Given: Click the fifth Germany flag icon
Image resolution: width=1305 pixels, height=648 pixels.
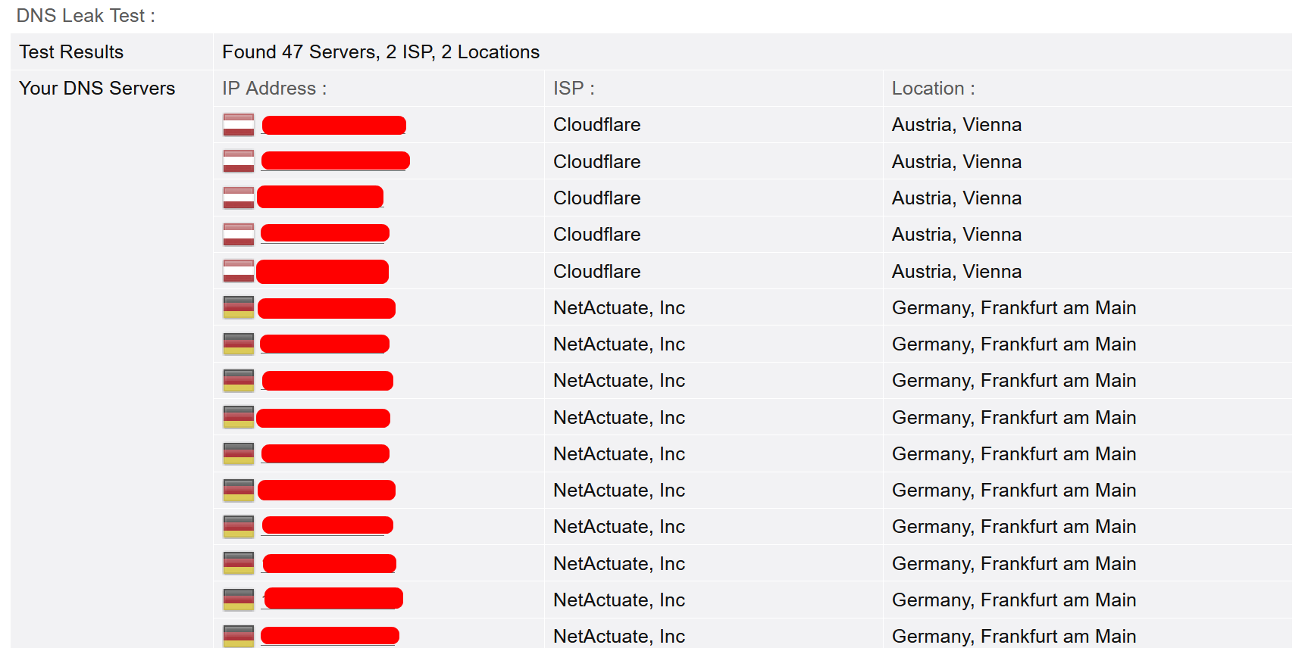Looking at the screenshot, I should [x=239, y=453].
